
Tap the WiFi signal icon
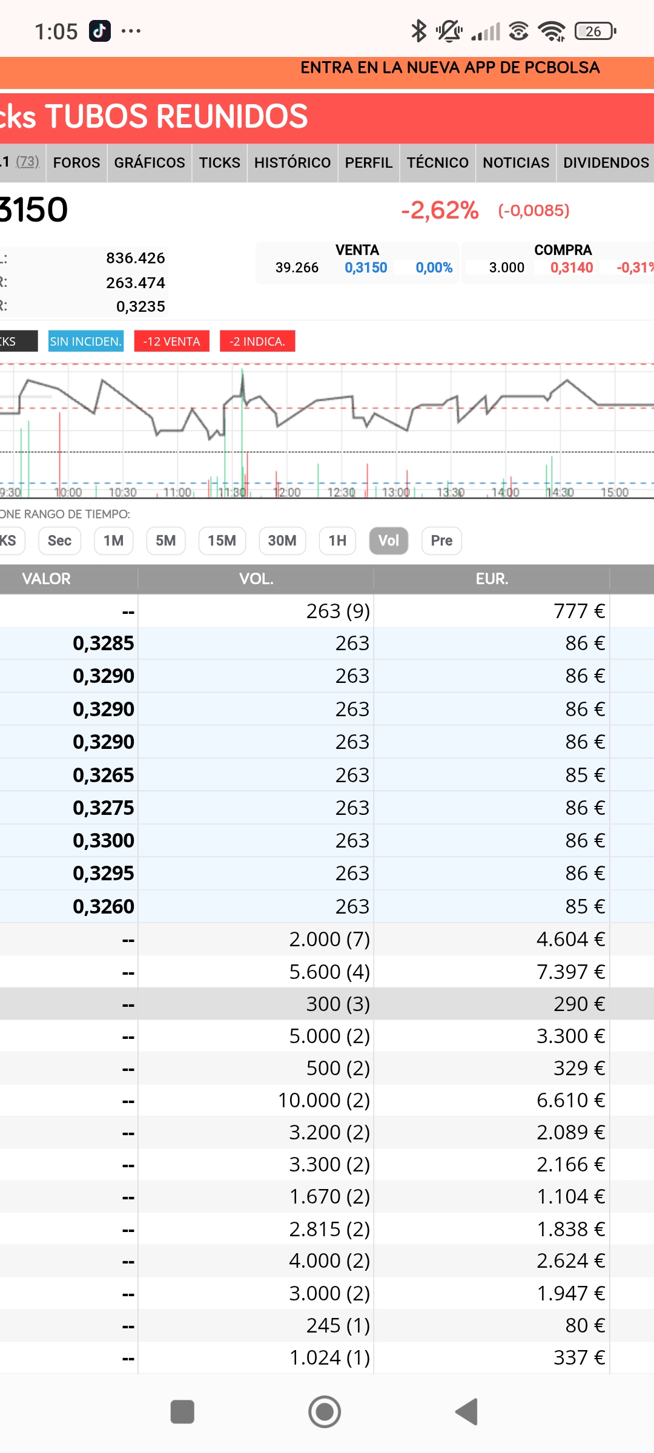551,31
